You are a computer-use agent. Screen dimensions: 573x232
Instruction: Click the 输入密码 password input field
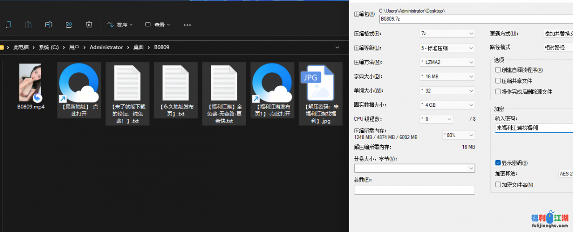534,128
